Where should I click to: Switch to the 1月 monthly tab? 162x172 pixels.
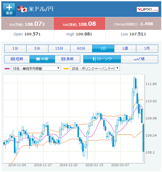147,48
